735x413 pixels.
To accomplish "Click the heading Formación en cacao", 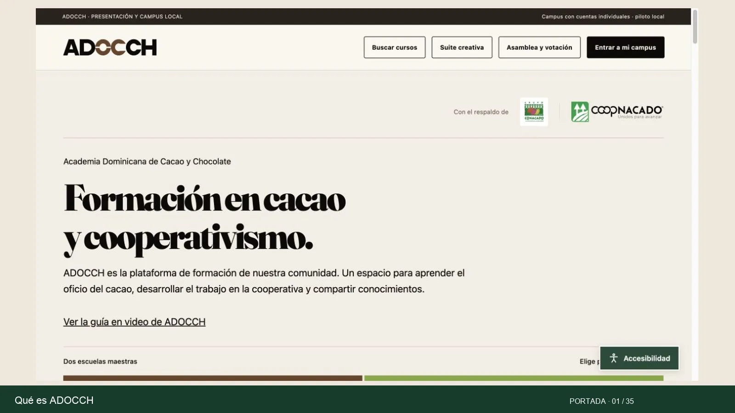I will (x=204, y=199).
